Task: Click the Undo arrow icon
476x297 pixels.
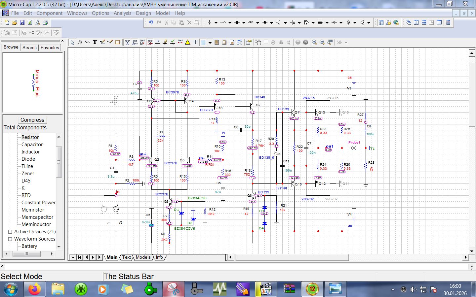Action: click(151, 22)
